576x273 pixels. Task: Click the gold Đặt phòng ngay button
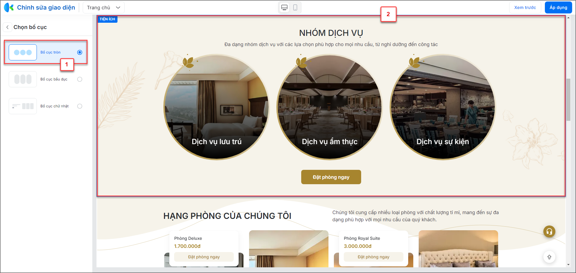[331, 177]
